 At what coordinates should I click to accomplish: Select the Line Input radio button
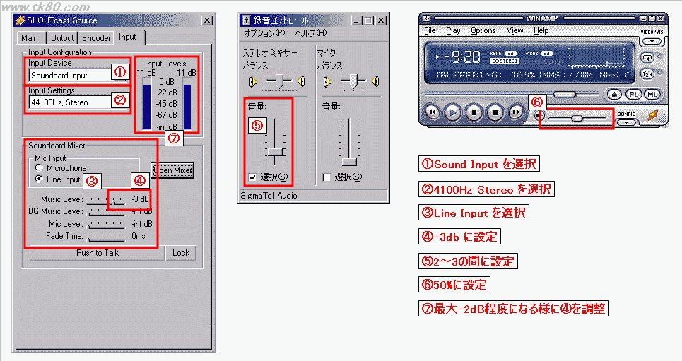point(39,179)
